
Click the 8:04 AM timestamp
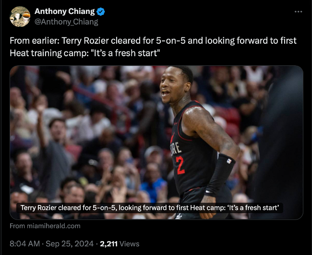point(24,244)
